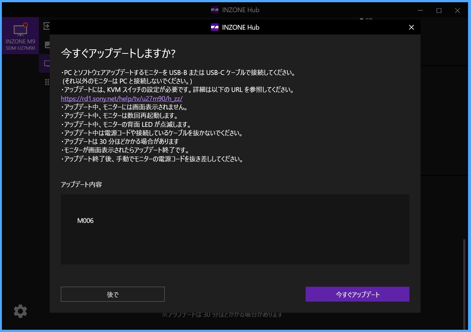Viewport: 471px width, 332px height.
Task: Click the grid icon in left sidebar
Action: pyautogui.click(x=47, y=82)
